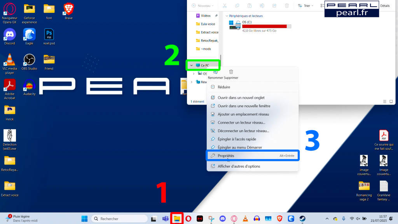Pin with Épingler à l'accès rapide
This screenshot has width=398, height=224.
pos(253,139)
